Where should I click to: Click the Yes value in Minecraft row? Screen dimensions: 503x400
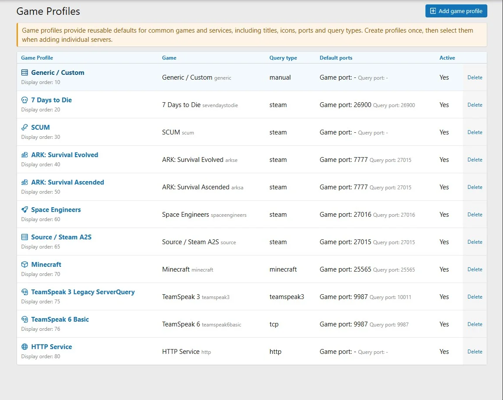click(x=444, y=269)
